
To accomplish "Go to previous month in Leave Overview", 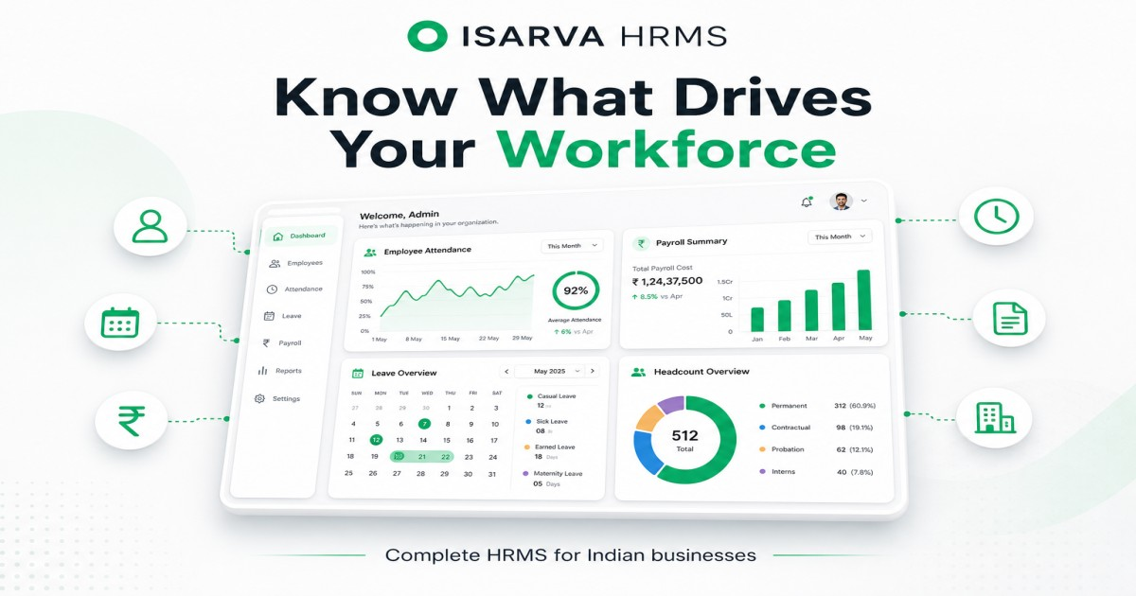I will coord(506,372).
